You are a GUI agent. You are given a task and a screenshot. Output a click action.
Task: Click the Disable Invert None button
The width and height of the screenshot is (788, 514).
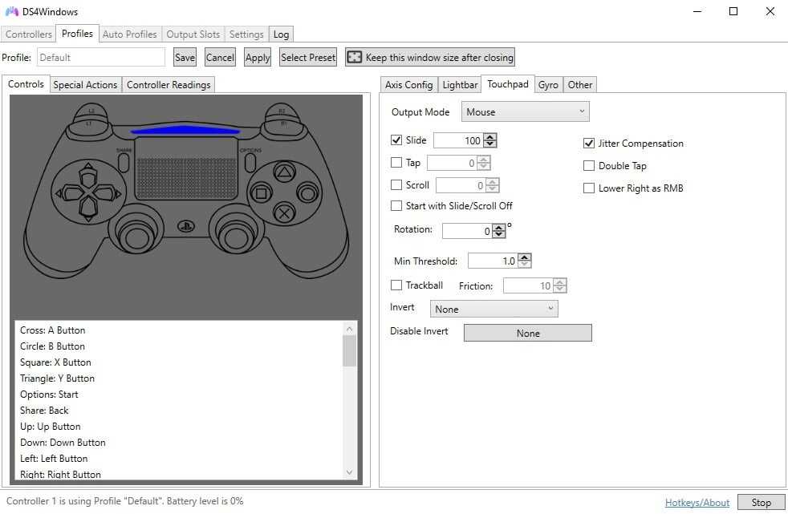[528, 333]
